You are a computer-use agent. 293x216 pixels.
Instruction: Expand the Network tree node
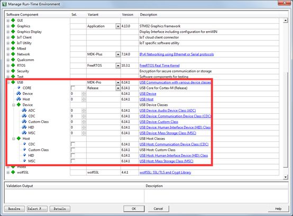(8, 54)
